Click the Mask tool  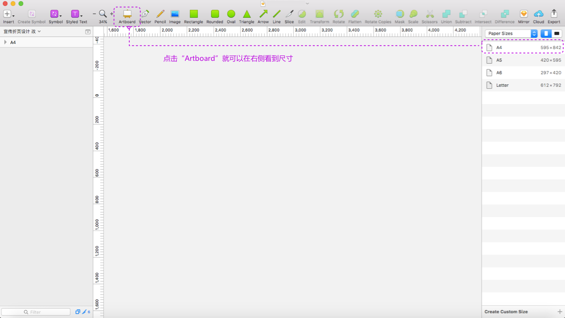pyautogui.click(x=399, y=16)
